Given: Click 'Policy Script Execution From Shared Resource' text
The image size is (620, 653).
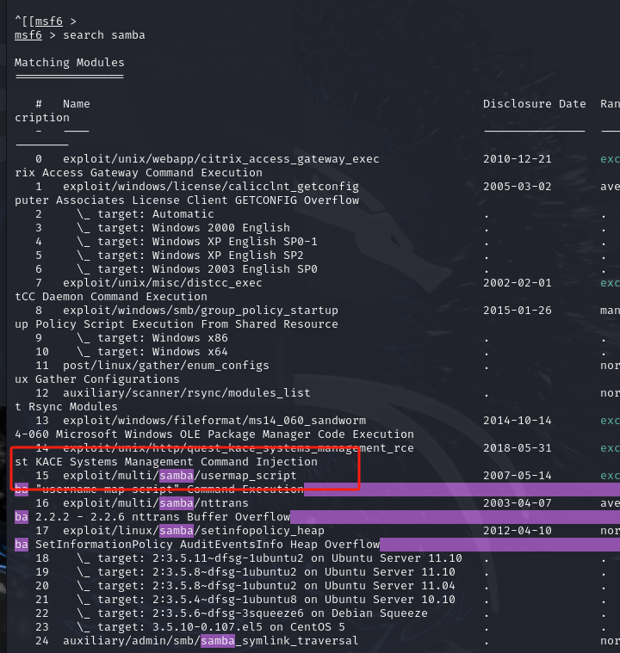Looking at the screenshot, I should point(187,324).
